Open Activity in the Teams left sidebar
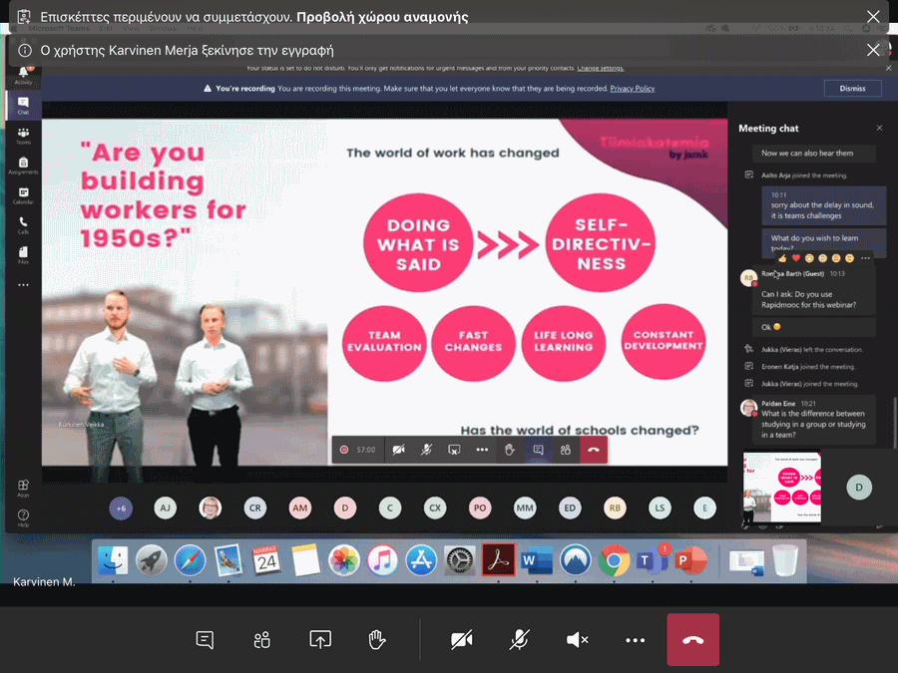Image resolution: width=898 pixels, height=673 pixels. pyautogui.click(x=23, y=75)
